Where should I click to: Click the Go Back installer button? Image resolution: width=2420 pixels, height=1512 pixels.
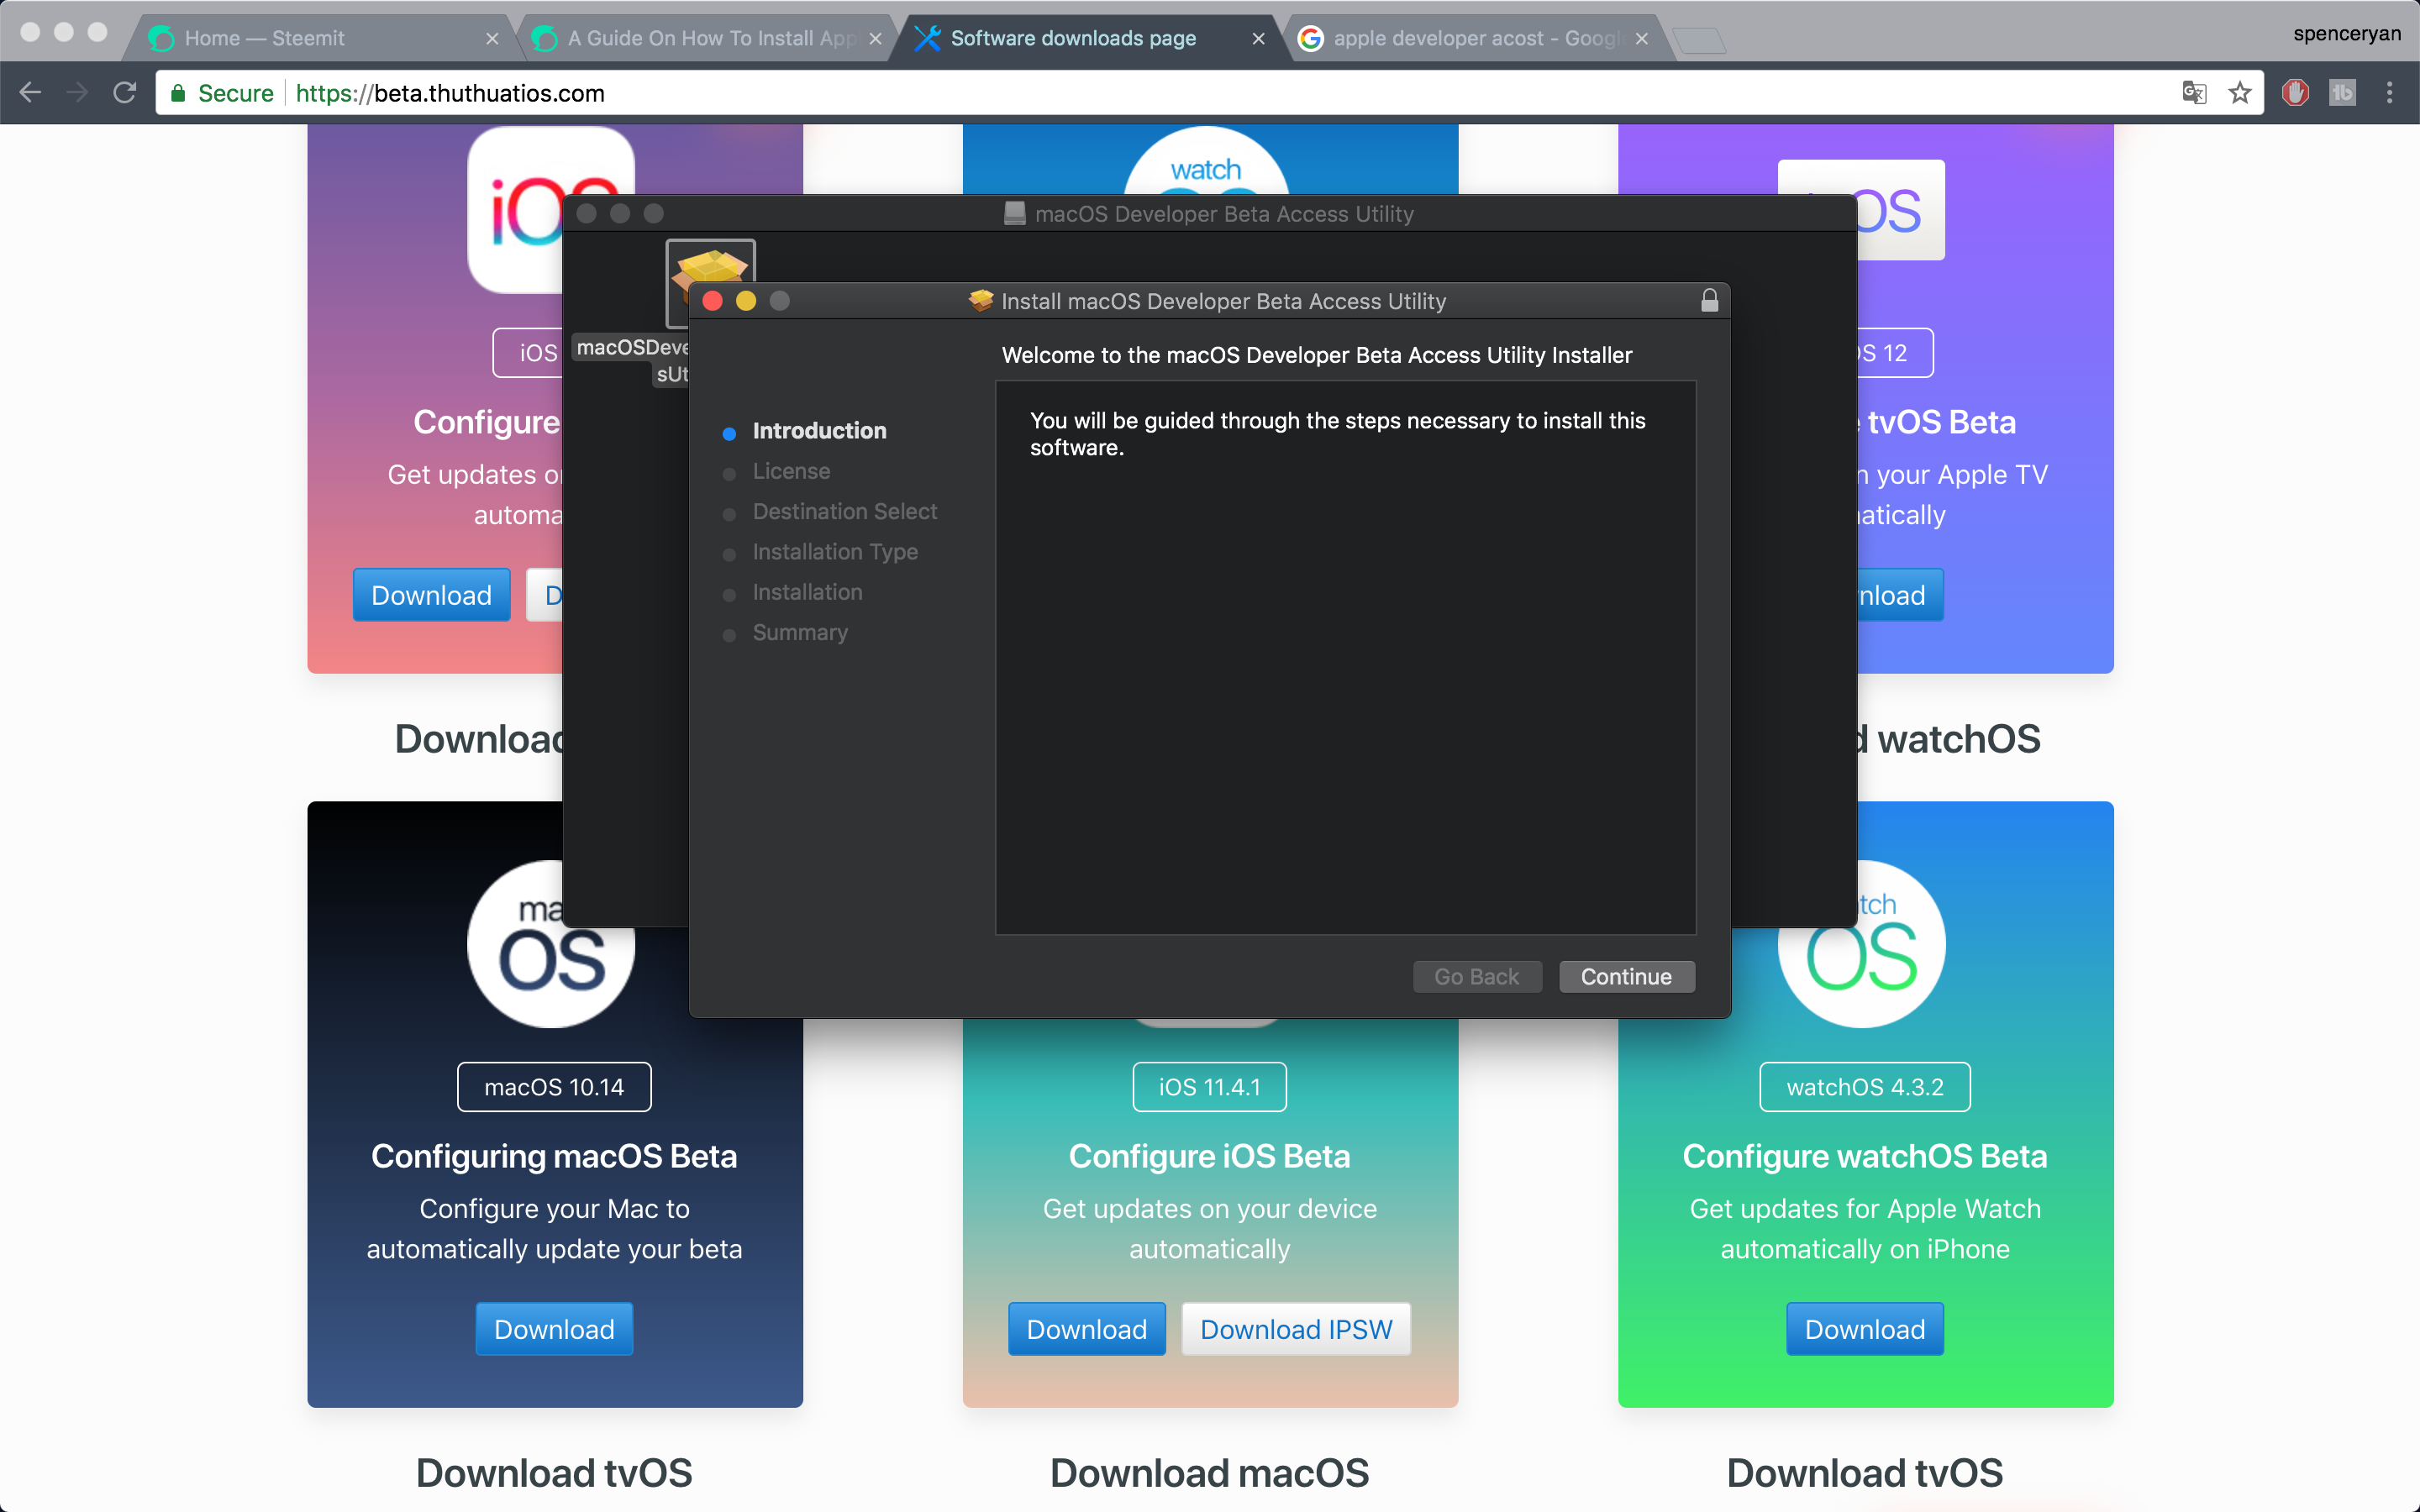click(1476, 976)
